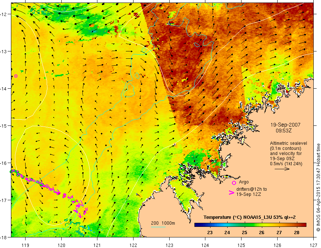Viewport: 321px width, 248px height.
Task: Click the date text 19-Sep-2007
Action: click(285, 125)
